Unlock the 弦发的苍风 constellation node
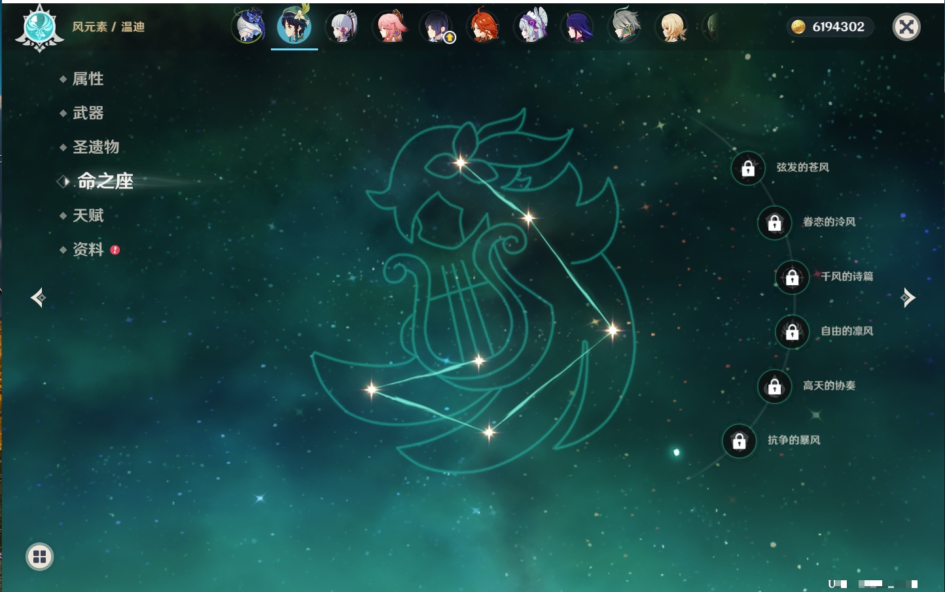This screenshot has height=592, width=945. (748, 168)
